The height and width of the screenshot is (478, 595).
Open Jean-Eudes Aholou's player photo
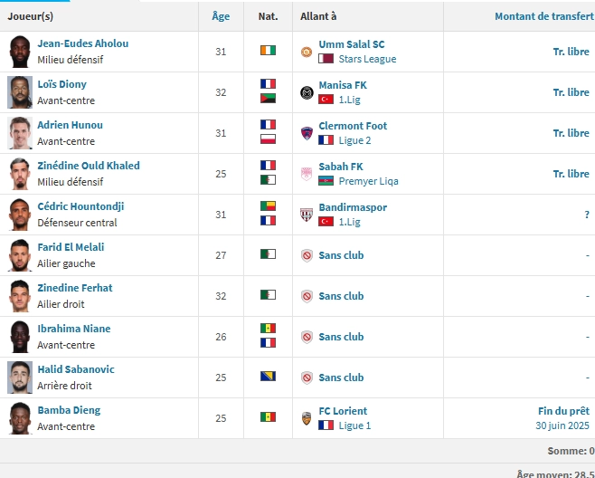[20, 52]
